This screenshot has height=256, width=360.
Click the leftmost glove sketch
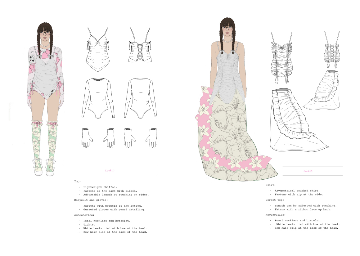(x=87, y=138)
